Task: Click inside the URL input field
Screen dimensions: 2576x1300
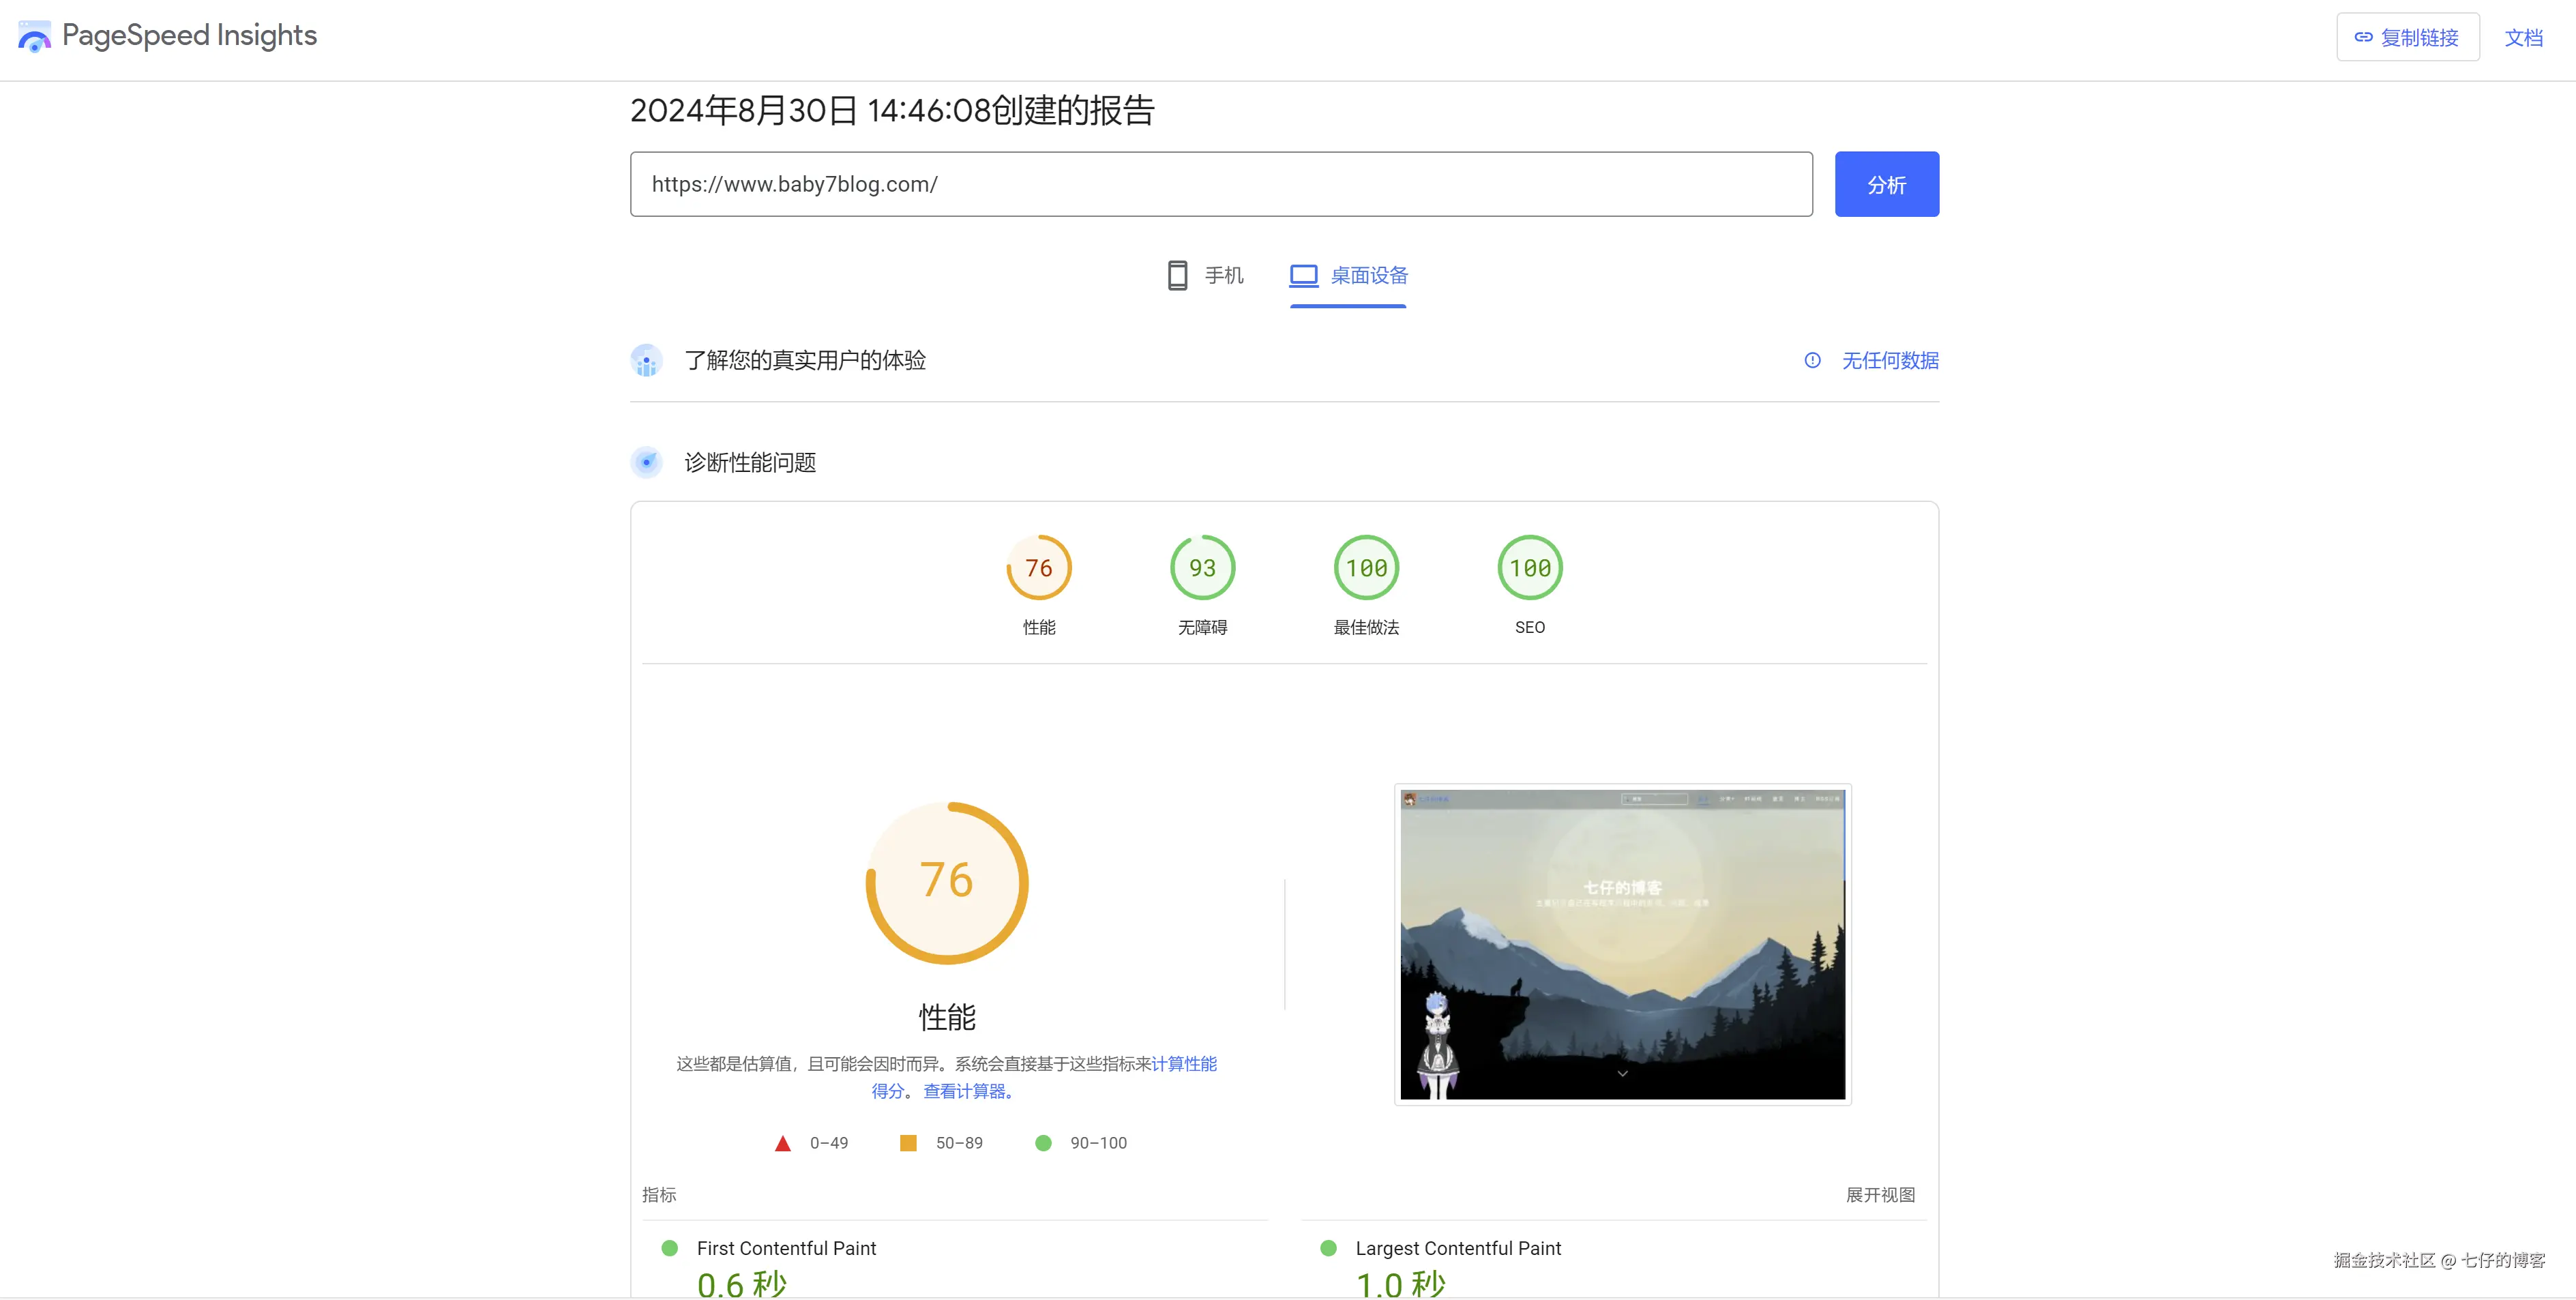Action: (x=1220, y=184)
